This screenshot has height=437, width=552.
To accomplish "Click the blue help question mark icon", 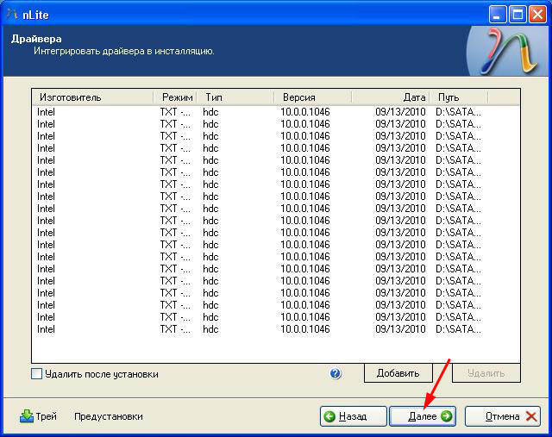I will click(336, 373).
